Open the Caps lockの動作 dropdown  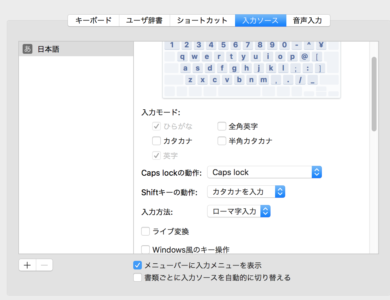coord(264,172)
